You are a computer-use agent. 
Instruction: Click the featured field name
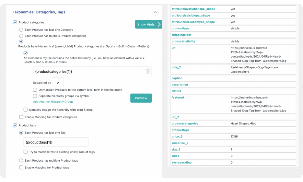178,98
